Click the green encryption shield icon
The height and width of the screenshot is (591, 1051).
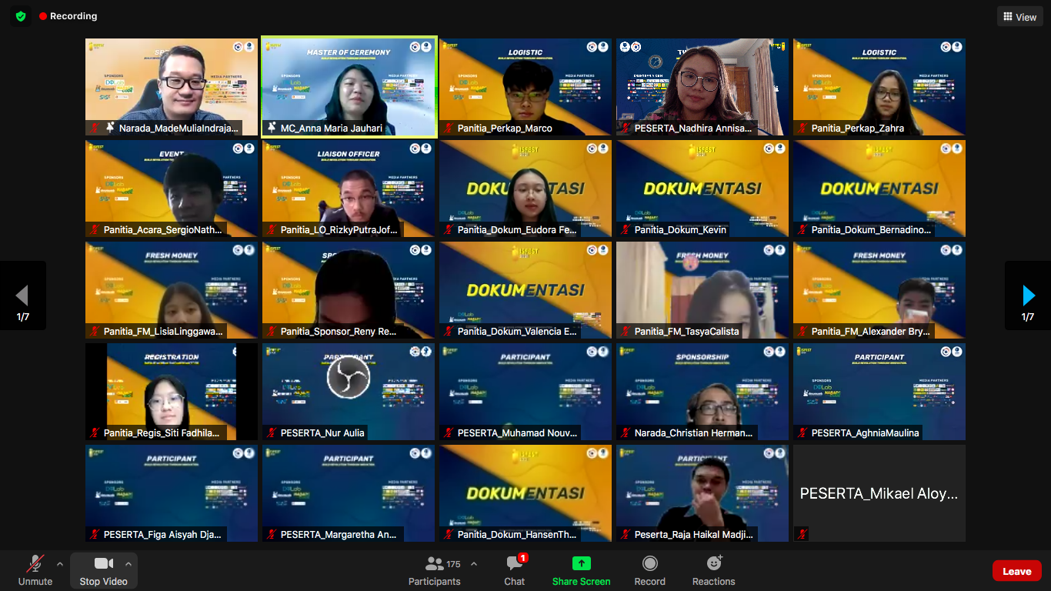pos(21,16)
